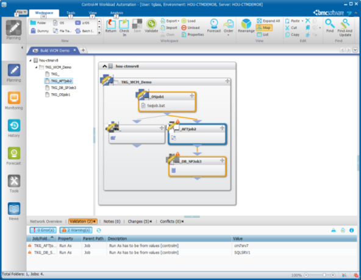Click the Unload icon
Image resolution: width=361 pixels, height=280 pixels.
click(190, 28)
